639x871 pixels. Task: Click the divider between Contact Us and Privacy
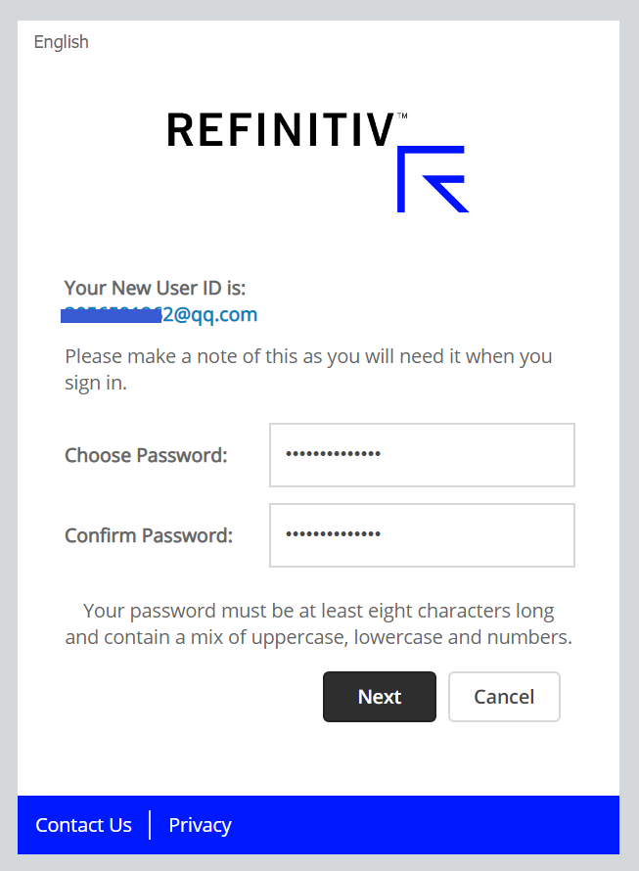tap(150, 825)
